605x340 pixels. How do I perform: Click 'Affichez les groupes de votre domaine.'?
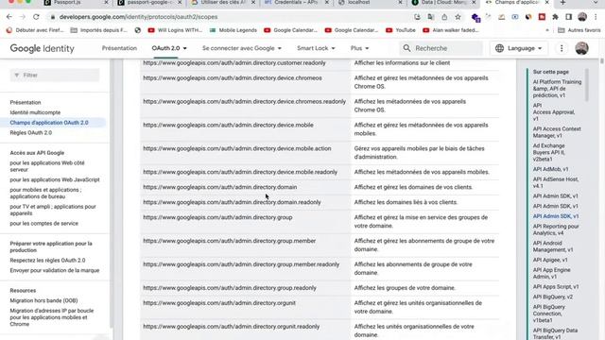[x=405, y=288]
